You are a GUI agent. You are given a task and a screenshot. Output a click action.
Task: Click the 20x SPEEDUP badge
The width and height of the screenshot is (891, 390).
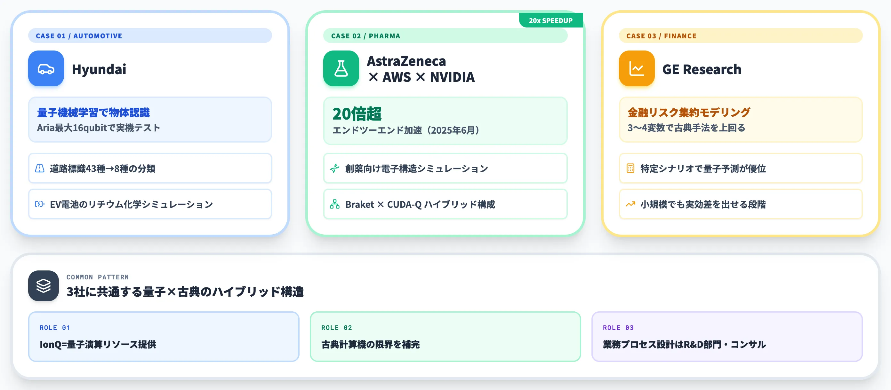(551, 20)
